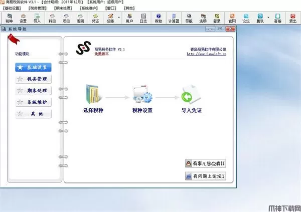
Task: Open the 币别 toolbar icon
Action: 80,19
